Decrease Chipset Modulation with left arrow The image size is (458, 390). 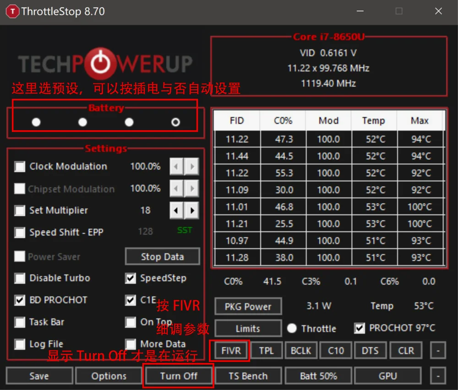click(176, 188)
